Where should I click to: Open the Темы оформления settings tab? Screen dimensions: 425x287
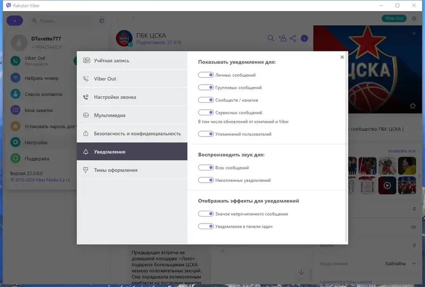pyautogui.click(x=132, y=170)
